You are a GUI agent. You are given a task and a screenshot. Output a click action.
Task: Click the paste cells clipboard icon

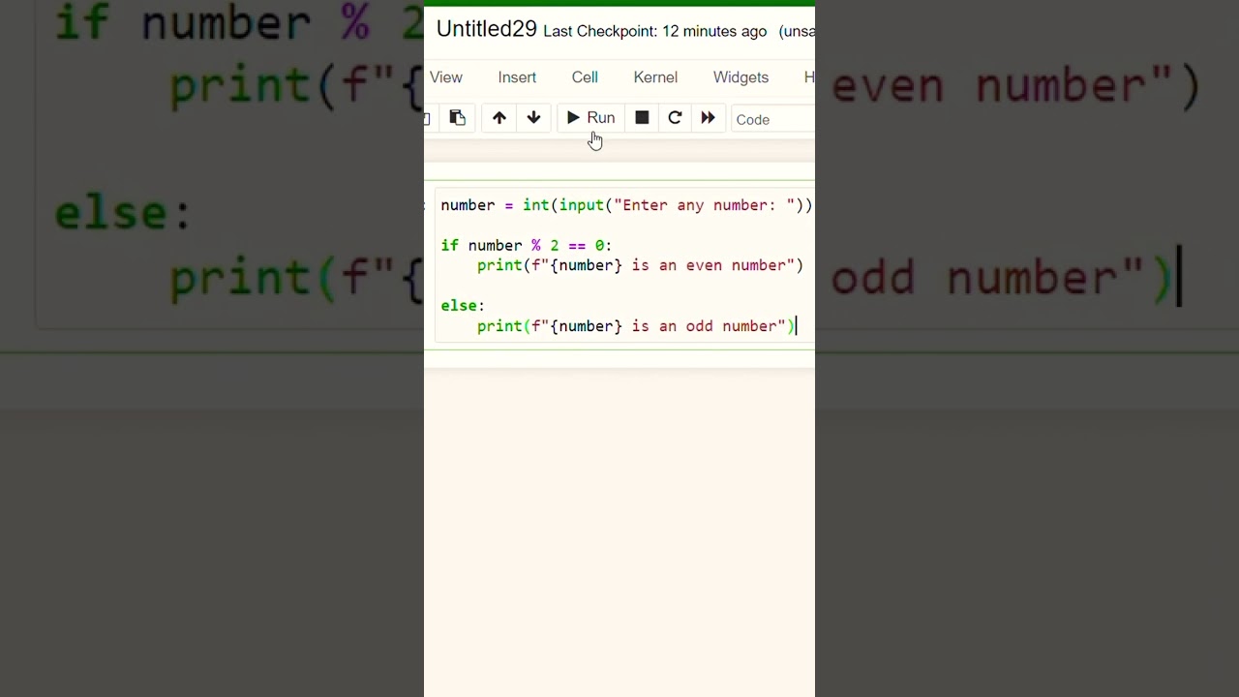tap(458, 118)
